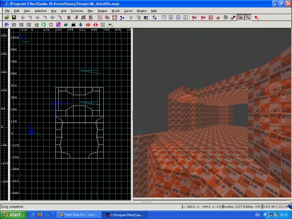
Task: Open the Curve menu
Action: pos(128,11)
